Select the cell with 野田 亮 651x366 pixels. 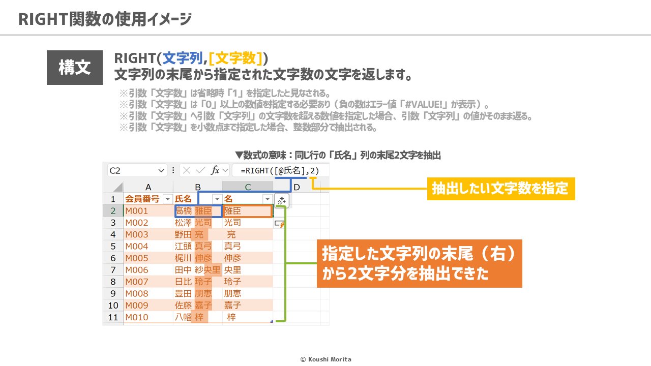198,234
